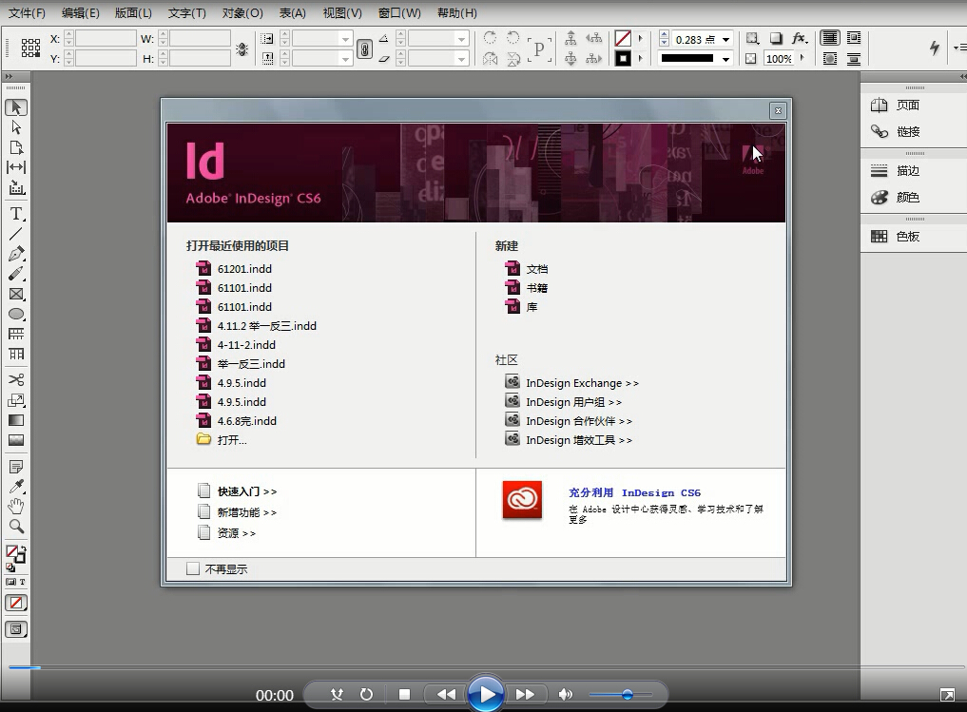Open the 页面 (Pages) panel

pyautogui.click(x=903, y=105)
